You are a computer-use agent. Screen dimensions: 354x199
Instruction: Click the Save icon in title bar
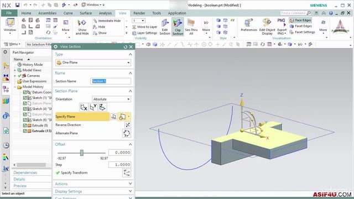(17, 5)
